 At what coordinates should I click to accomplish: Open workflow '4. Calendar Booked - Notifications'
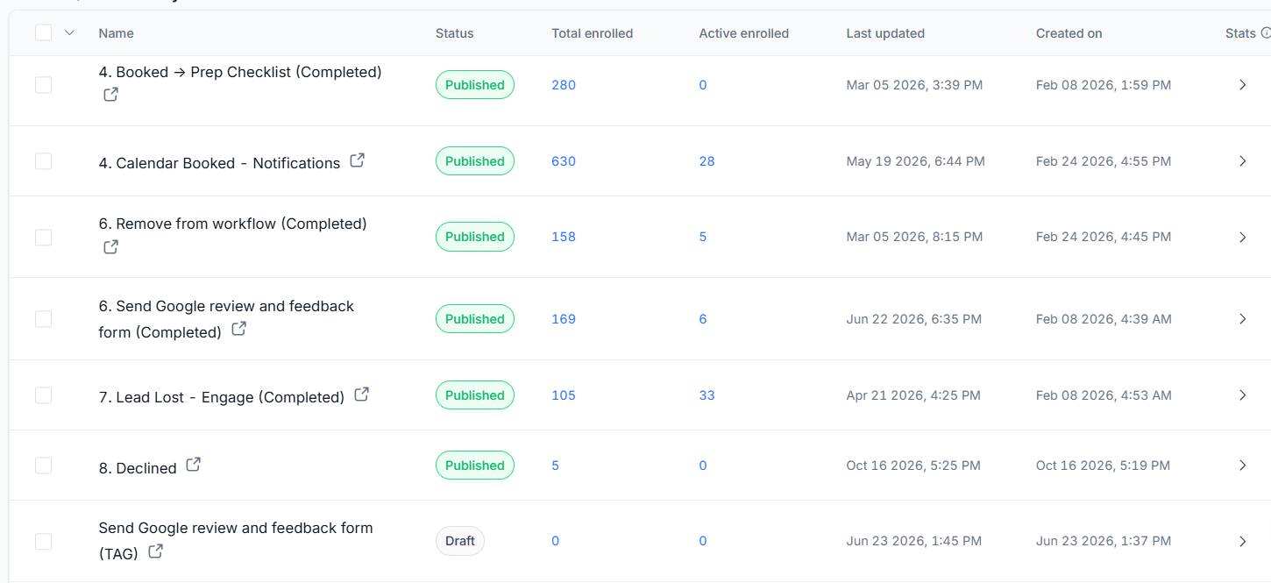click(x=219, y=163)
